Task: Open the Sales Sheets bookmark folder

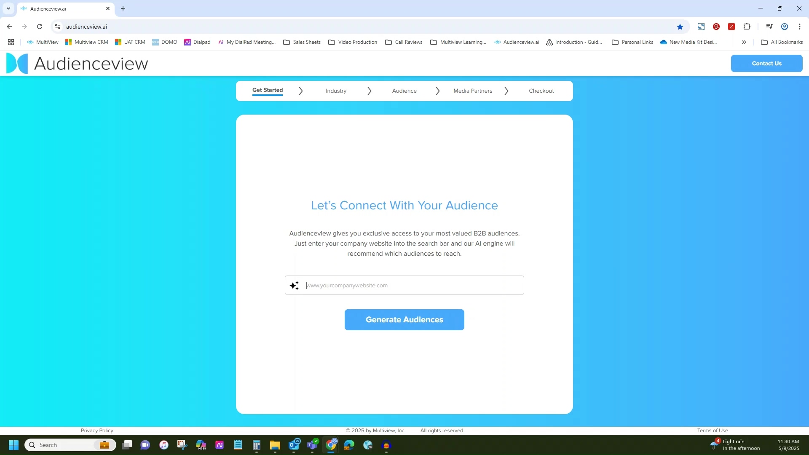Action: (x=302, y=42)
